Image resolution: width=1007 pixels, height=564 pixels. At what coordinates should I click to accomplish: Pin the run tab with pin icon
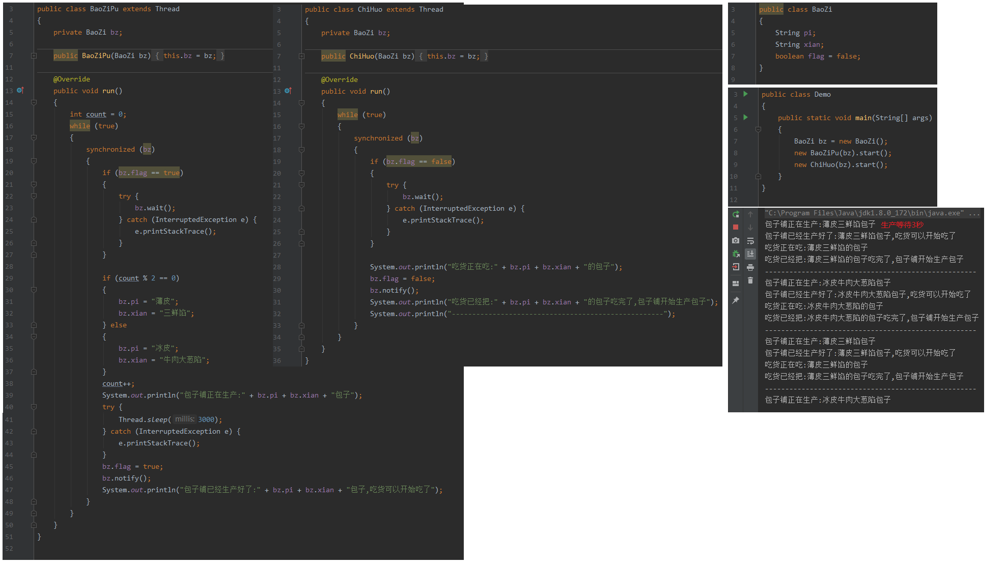coord(736,300)
